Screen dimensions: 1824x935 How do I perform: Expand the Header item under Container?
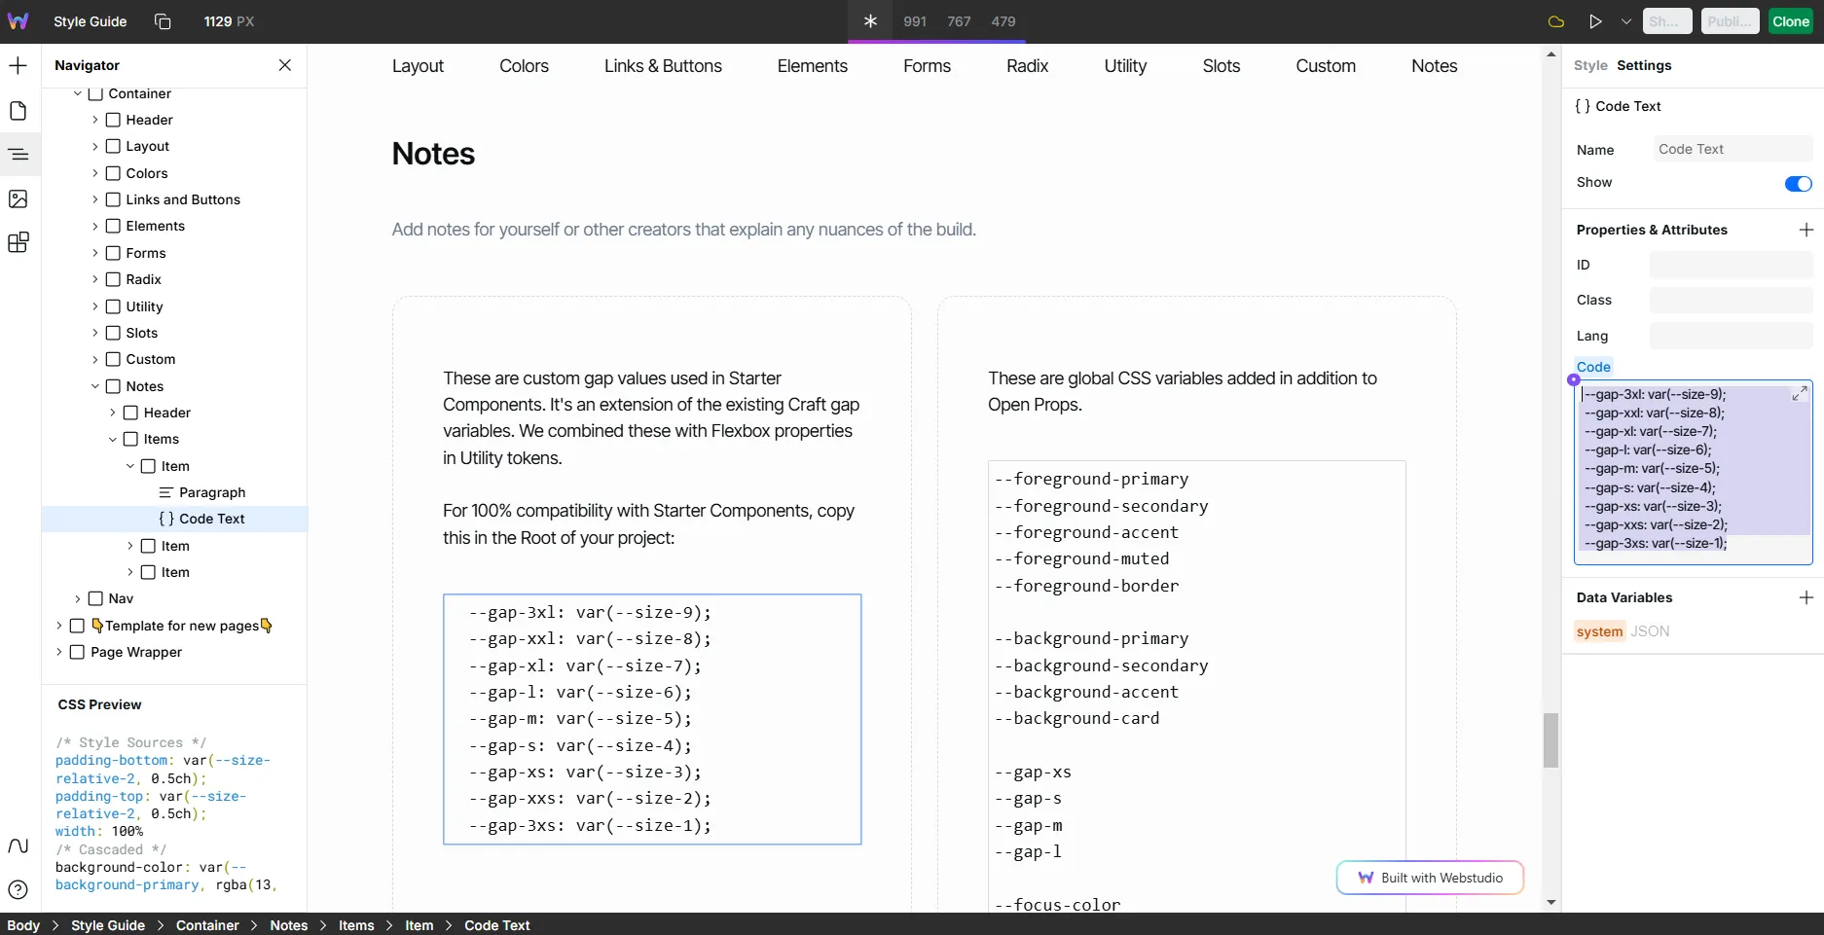coord(95,120)
